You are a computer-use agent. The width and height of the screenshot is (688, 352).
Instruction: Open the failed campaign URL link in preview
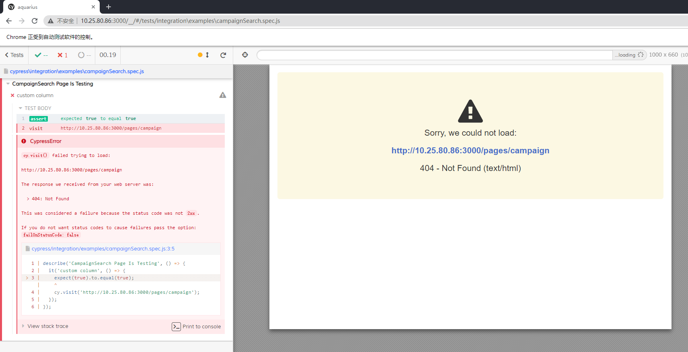470,151
